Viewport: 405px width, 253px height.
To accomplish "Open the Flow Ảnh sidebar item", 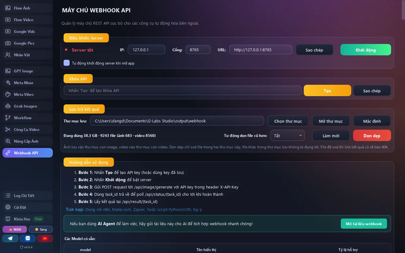I will coord(28,8).
